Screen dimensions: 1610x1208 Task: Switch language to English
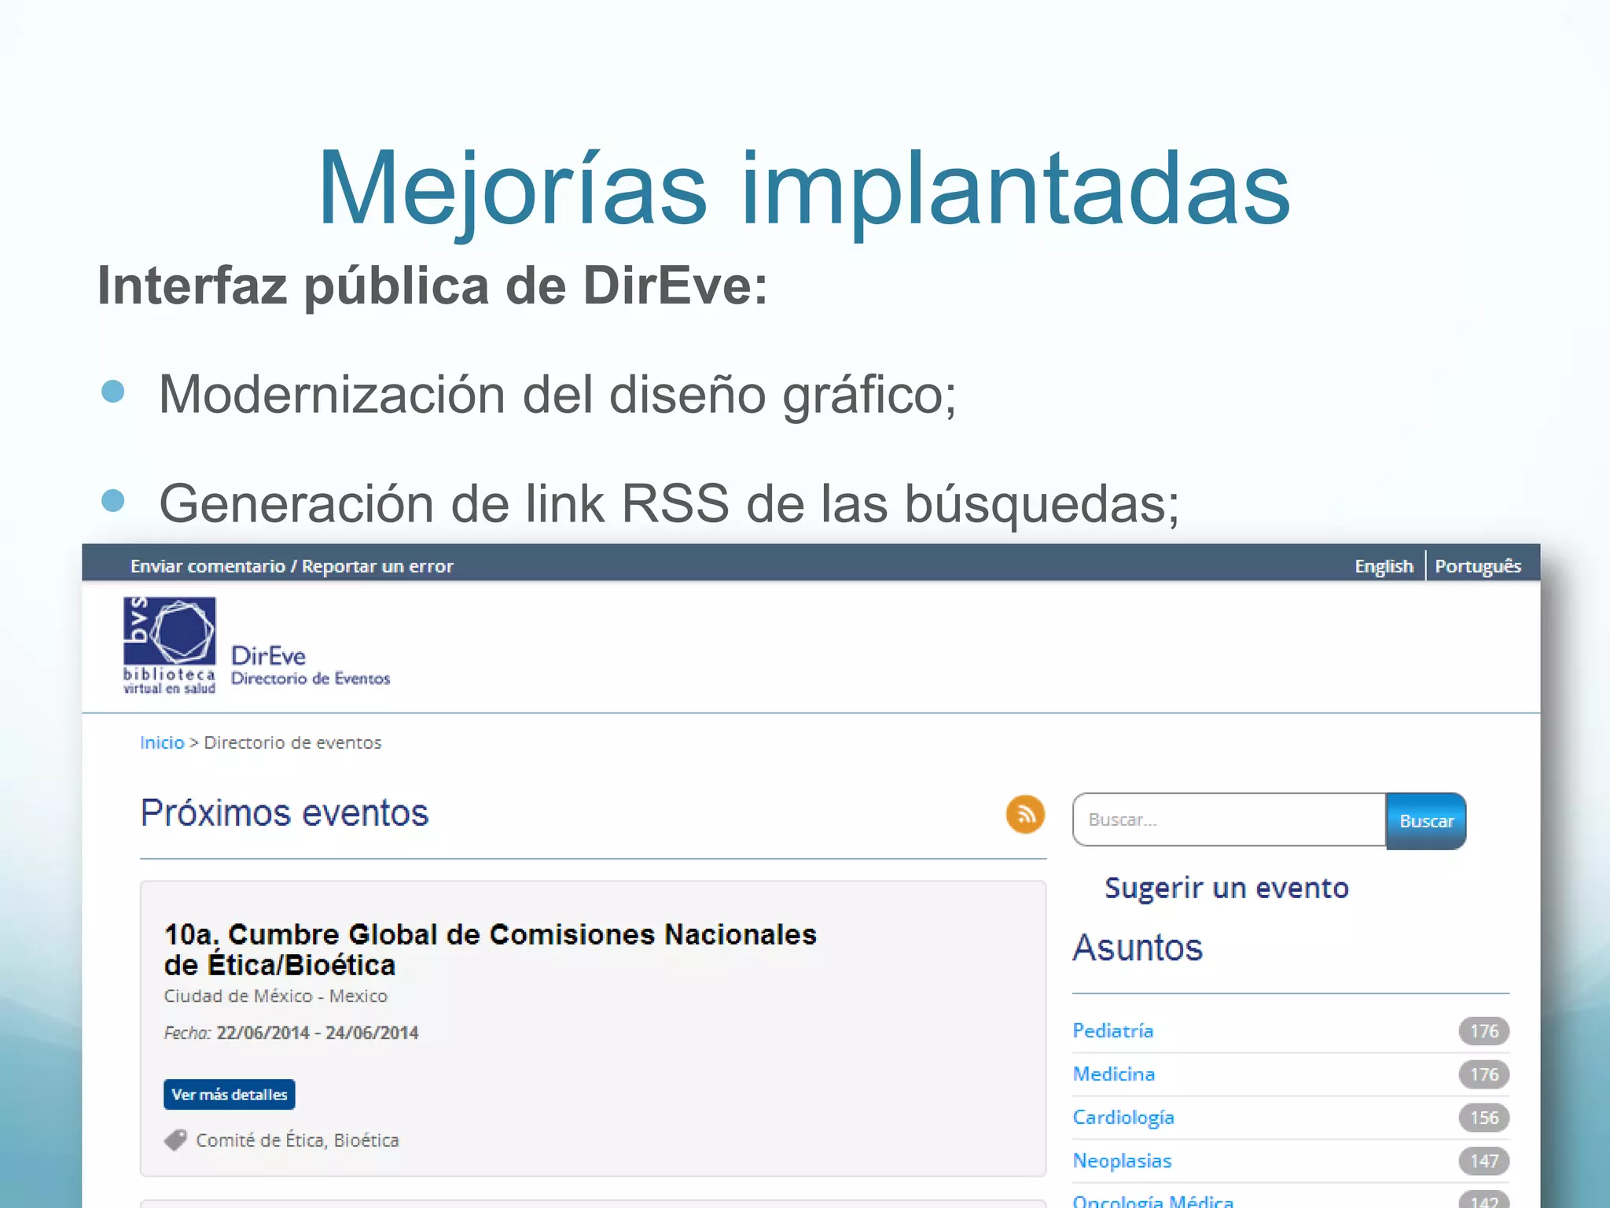coord(1384,566)
